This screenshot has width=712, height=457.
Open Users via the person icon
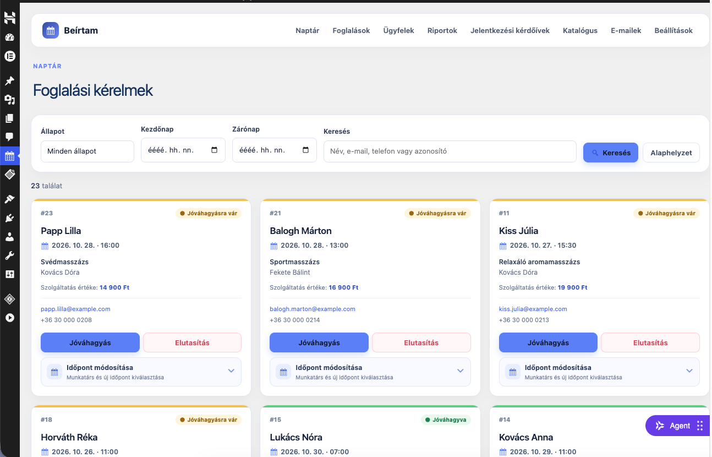pos(9,237)
